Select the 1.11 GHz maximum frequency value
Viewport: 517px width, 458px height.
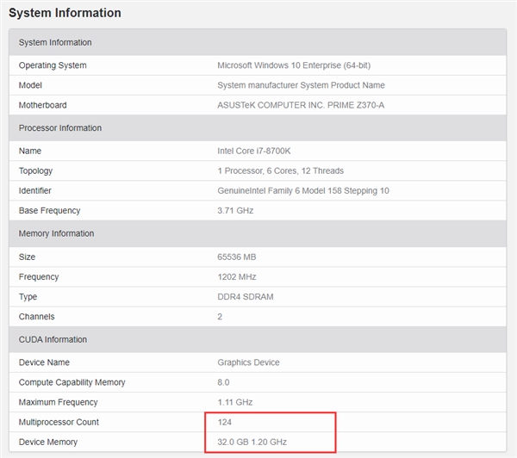pyautogui.click(x=235, y=402)
